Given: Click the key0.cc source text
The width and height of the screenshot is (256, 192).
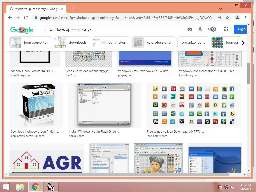Looking at the screenshot, I should coord(71,75).
